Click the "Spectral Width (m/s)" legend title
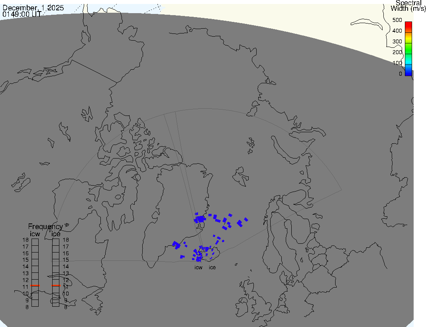The height and width of the screenshot is (327, 426). coord(408,6)
